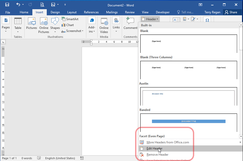
Task: Open the Undo history dropdown arrow
Action: 23,5
